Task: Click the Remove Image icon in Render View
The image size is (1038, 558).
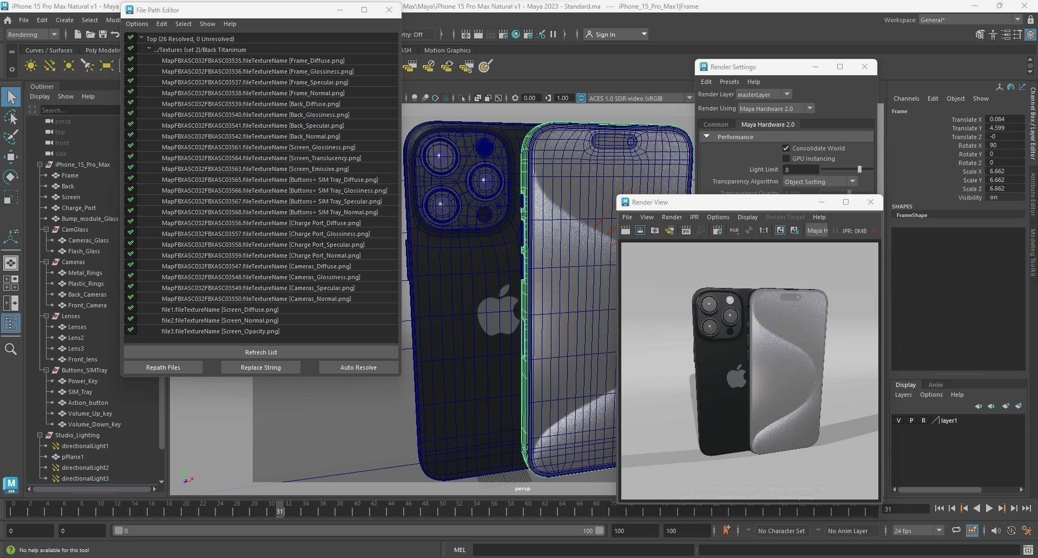Action: click(x=794, y=231)
